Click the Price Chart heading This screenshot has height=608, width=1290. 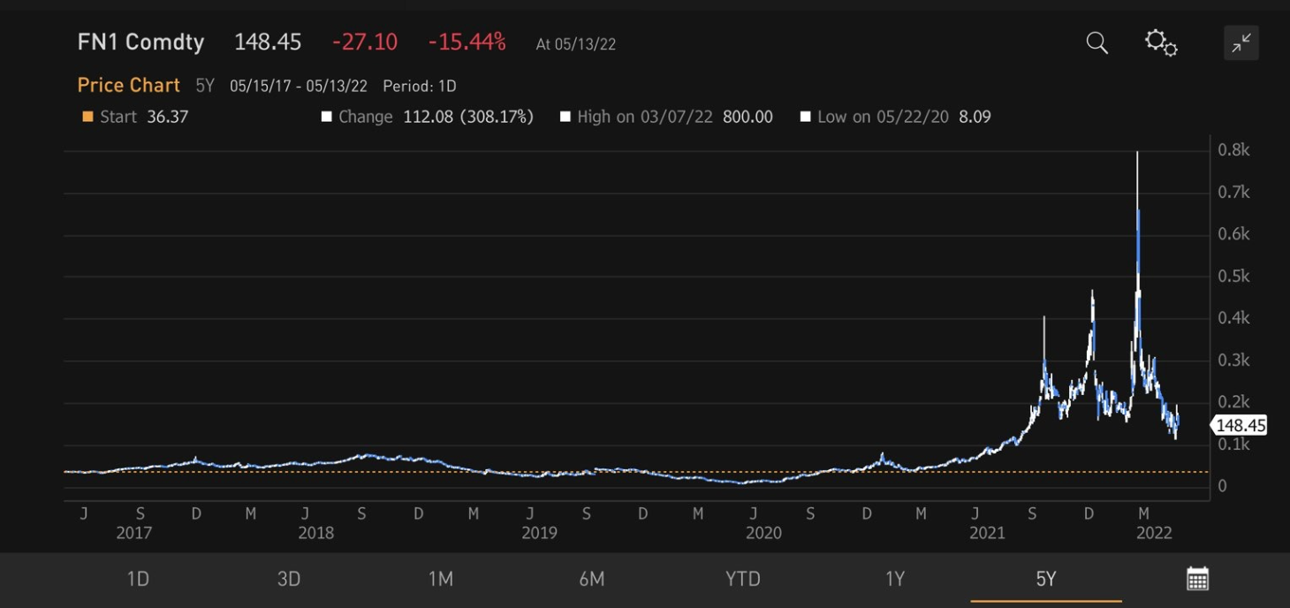(129, 85)
